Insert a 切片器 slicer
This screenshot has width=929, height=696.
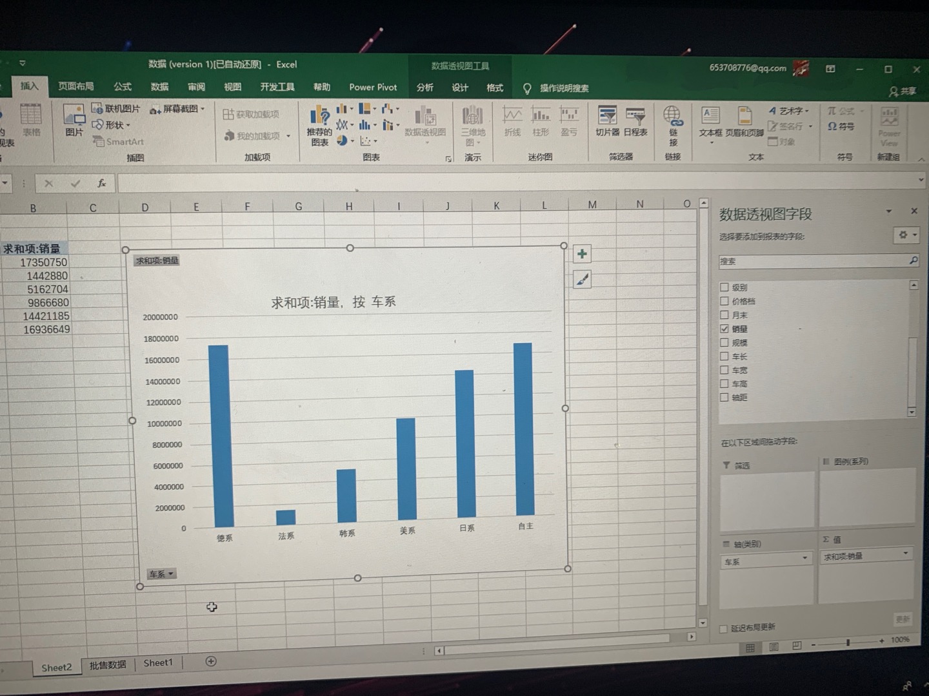click(x=607, y=122)
